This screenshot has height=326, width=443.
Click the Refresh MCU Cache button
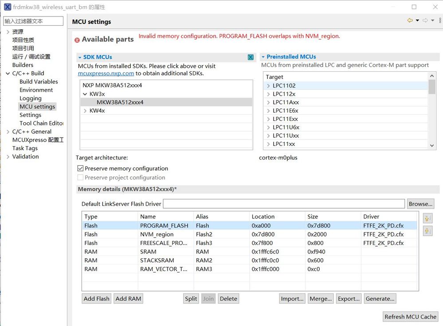point(410,317)
